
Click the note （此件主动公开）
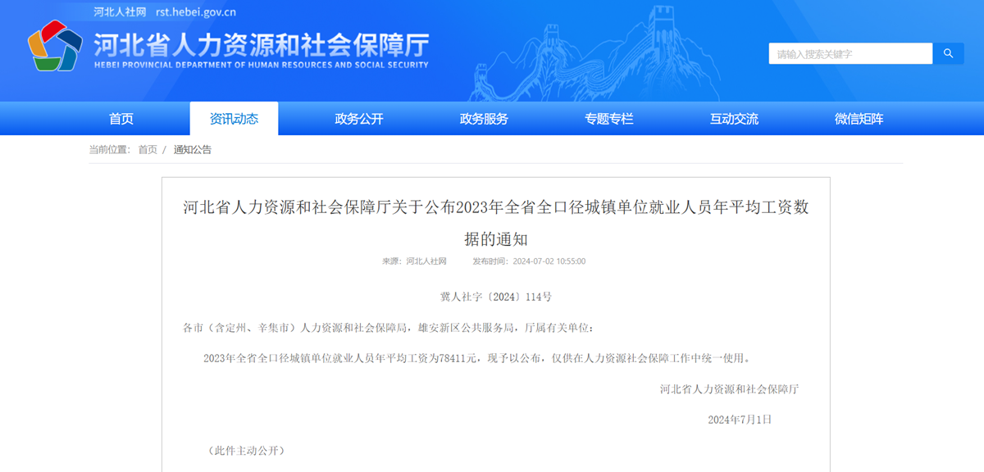245,451
